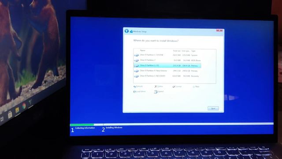Open File Explorer on the left monitor taskbar

coord(17,110)
